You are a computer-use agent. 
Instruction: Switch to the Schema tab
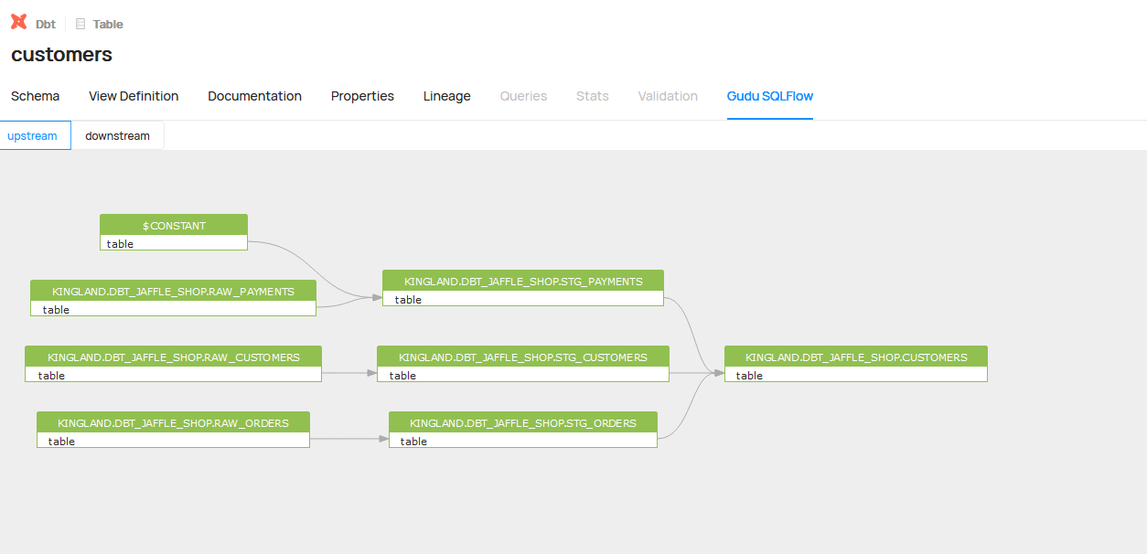pyautogui.click(x=35, y=95)
